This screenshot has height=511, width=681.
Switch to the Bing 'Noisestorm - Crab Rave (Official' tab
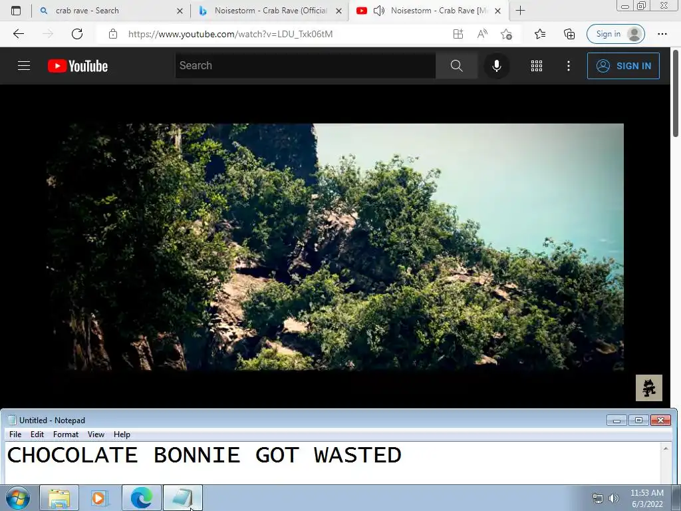270,11
